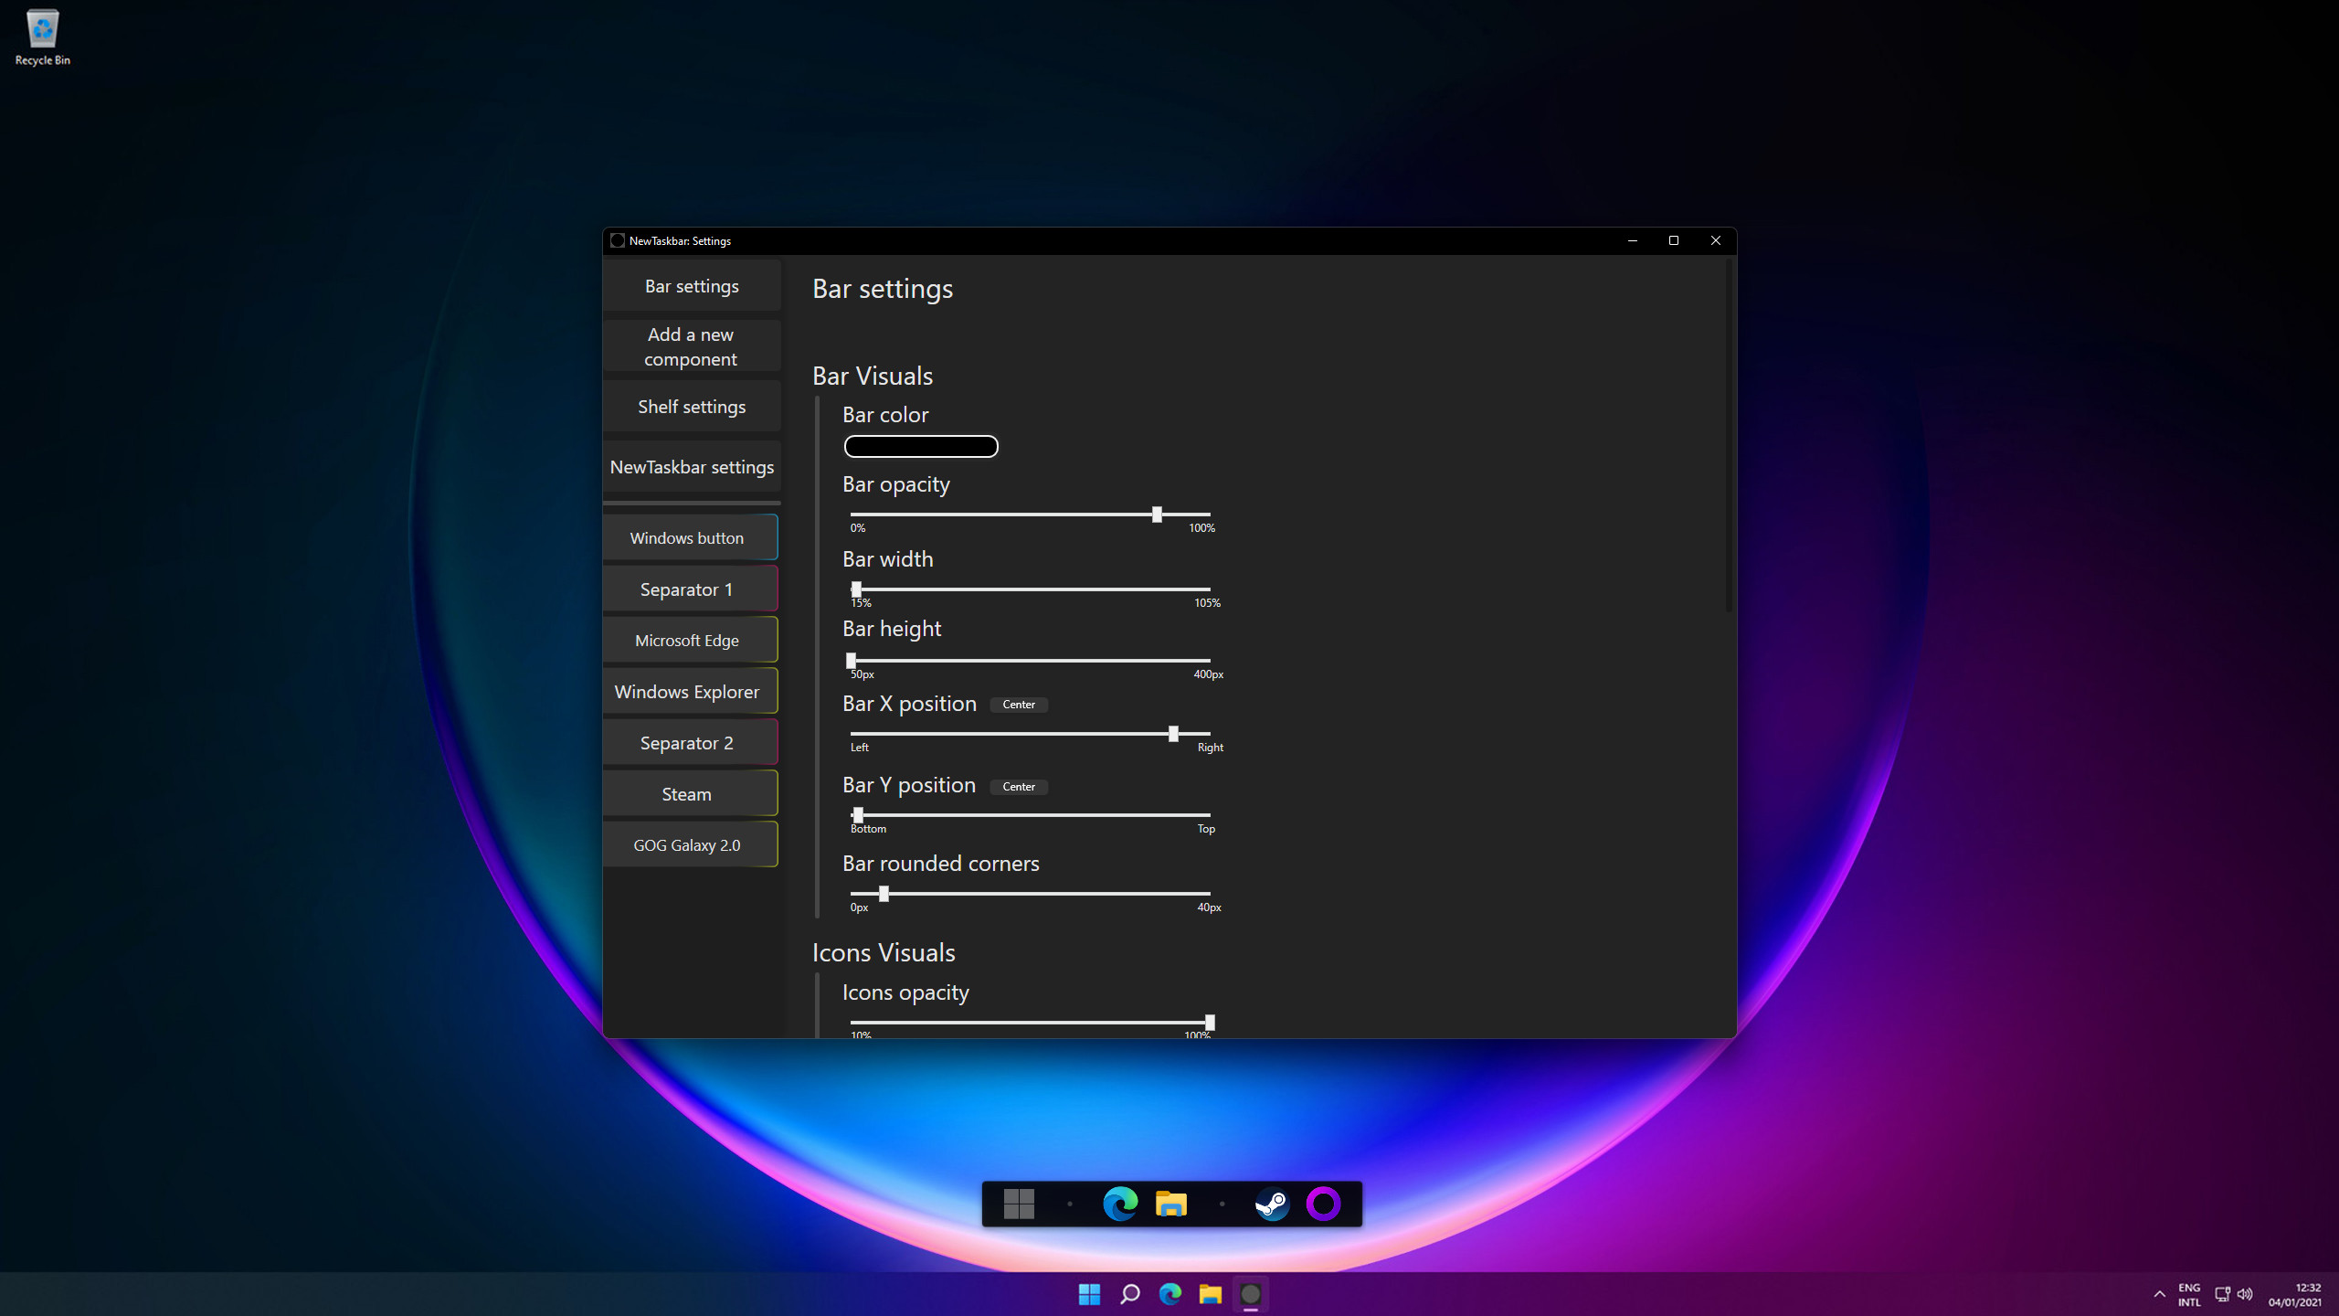Select the Steam component in the sidebar
The image size is (2339, 1316).
(691, 793)
